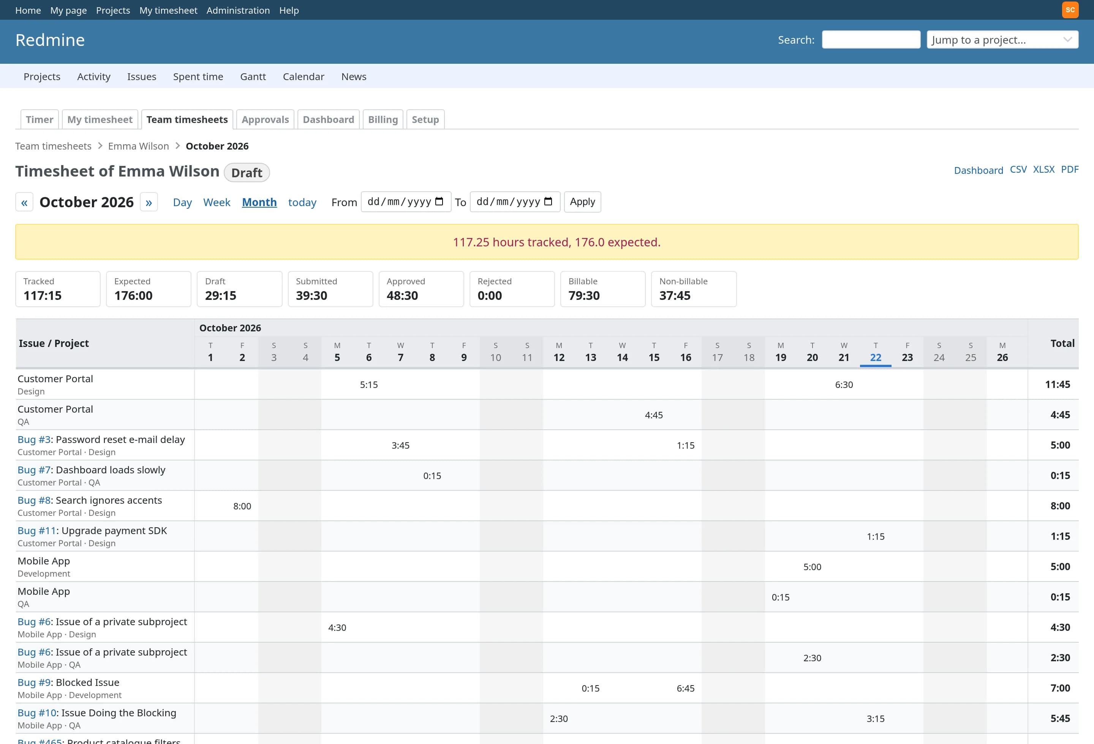The width and height of the screenshot is (1094, 744).
Task: Open Calendar in the main navigation
Action: [304, 76]
